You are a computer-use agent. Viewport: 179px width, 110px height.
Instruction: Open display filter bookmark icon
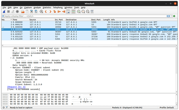(3, 16)
